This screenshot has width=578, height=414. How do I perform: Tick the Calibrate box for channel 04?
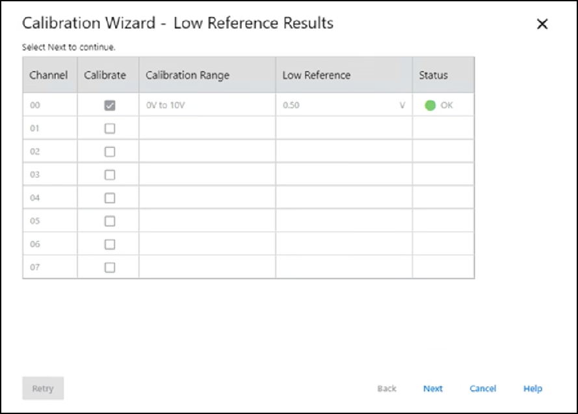point(110,198)
